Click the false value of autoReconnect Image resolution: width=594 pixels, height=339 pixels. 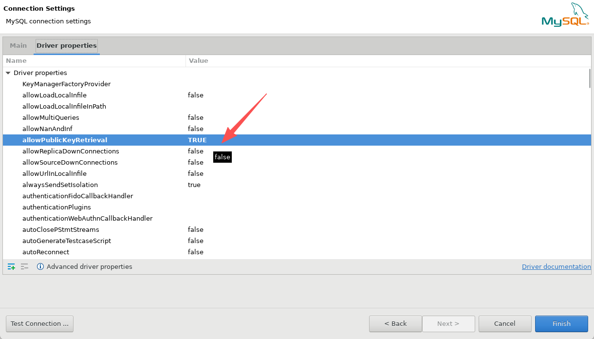[196, 252]
